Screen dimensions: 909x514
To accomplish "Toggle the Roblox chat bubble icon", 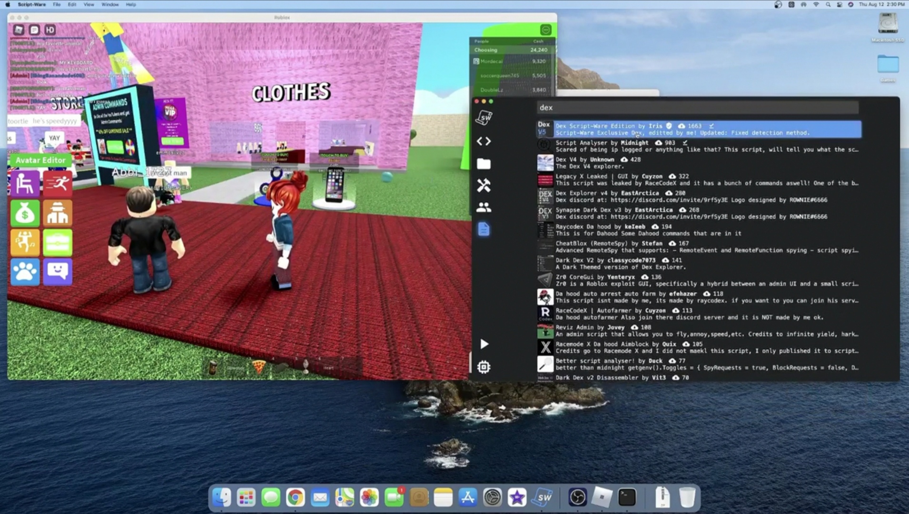I will pyautogui.click(x=34, y=30).
